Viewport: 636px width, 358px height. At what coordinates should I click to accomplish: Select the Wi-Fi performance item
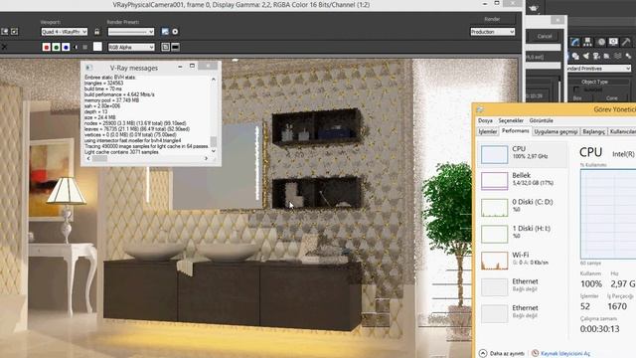coord(522,260)
